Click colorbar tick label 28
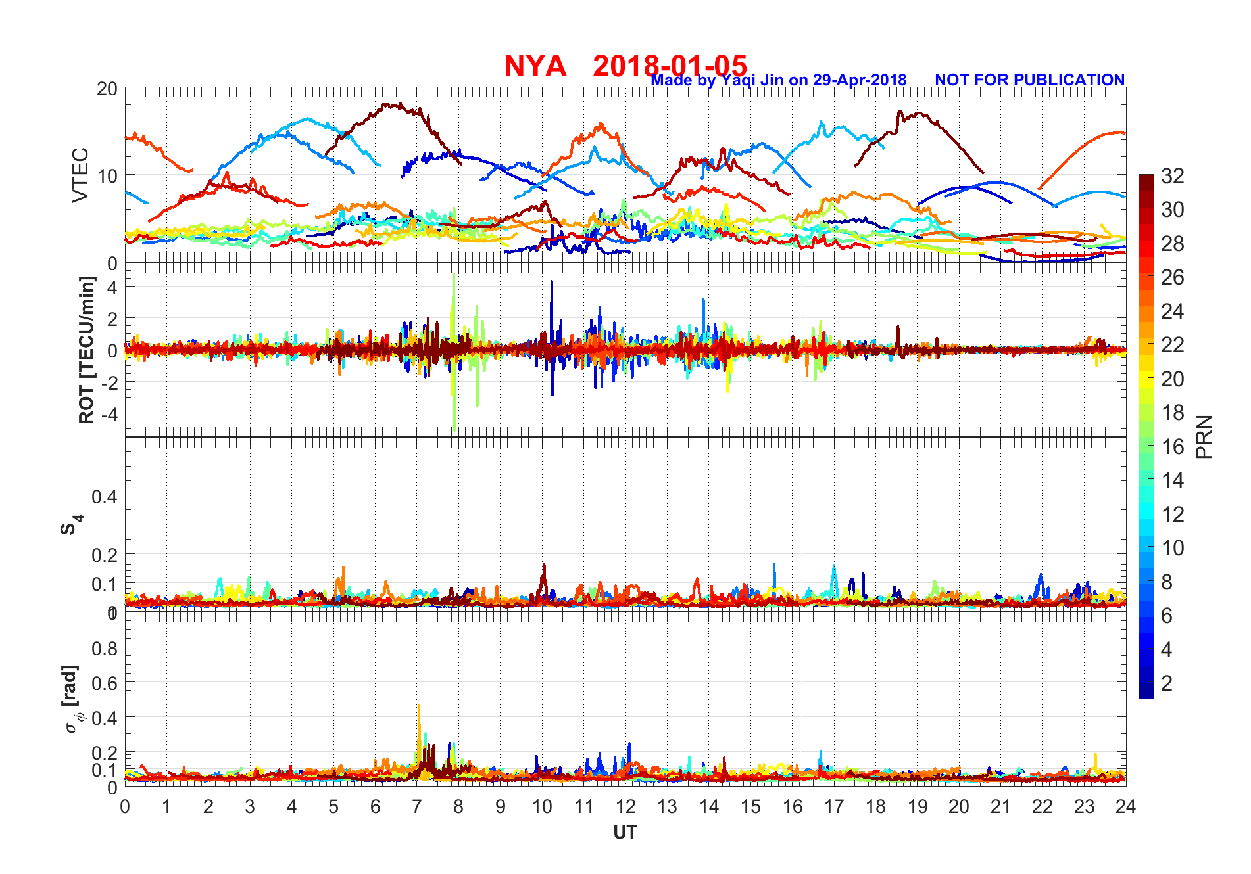Viewport: 1251px width, 874px height. point(1173,244)
